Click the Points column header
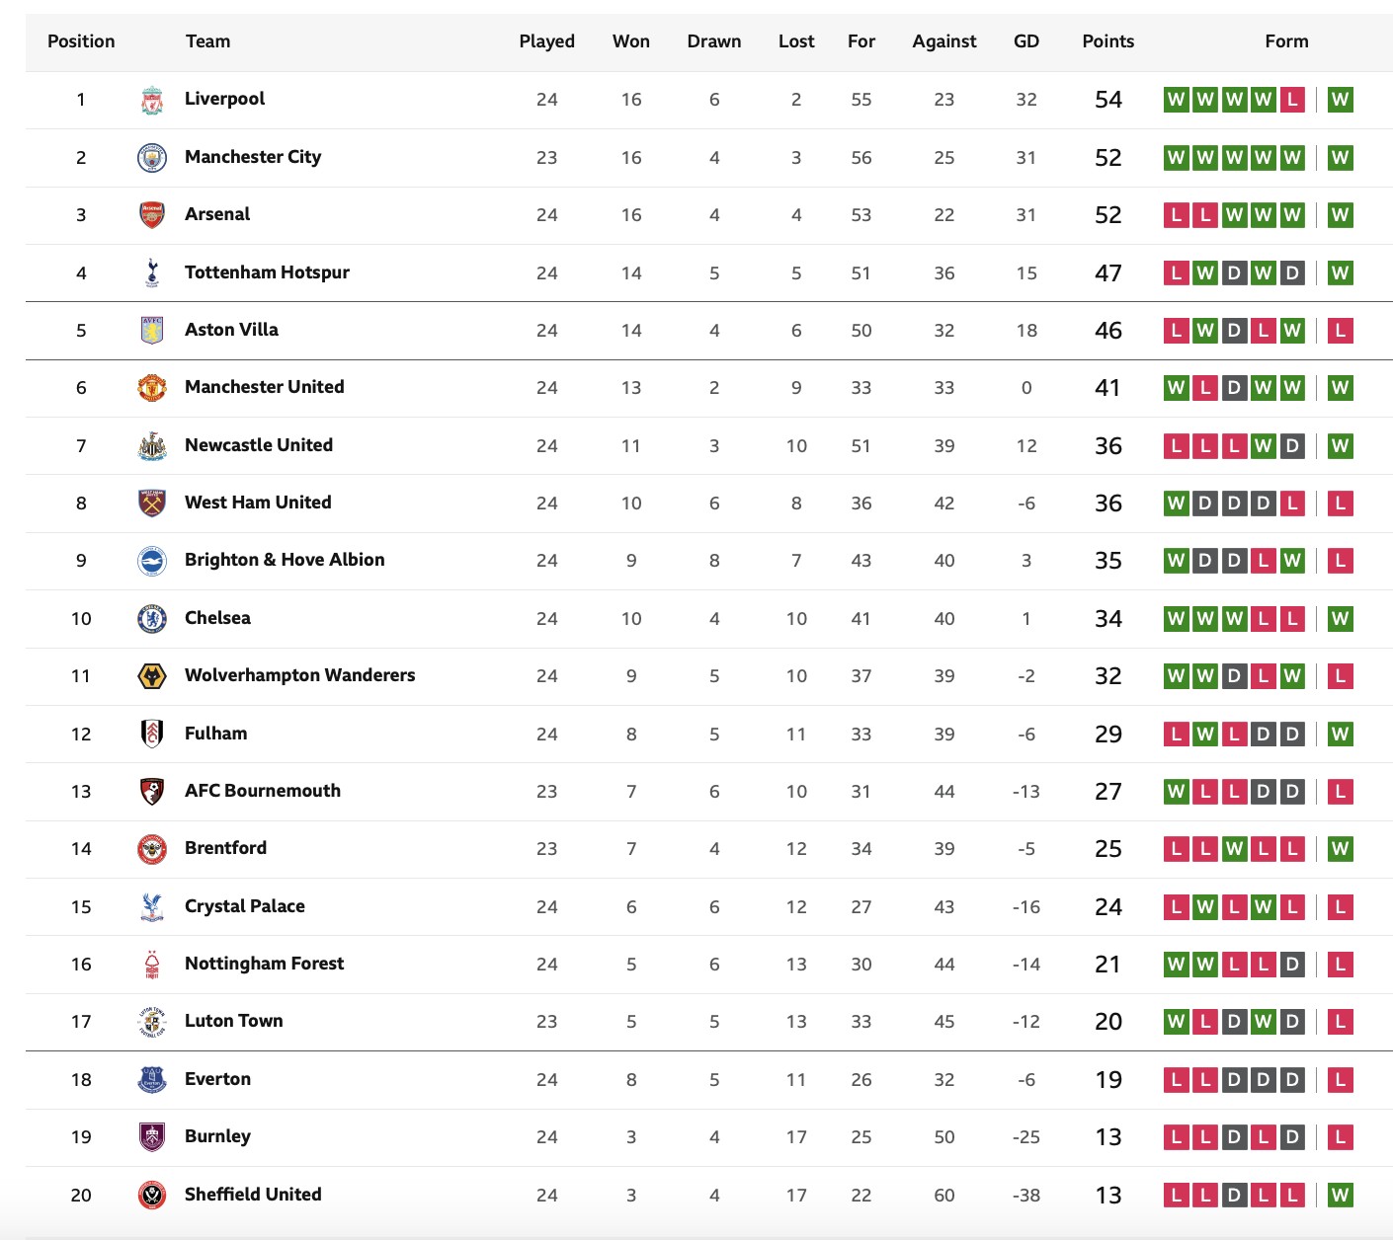Image resolution: width=1393 pixels, height=1240 pixels. tap(1108, 41)
